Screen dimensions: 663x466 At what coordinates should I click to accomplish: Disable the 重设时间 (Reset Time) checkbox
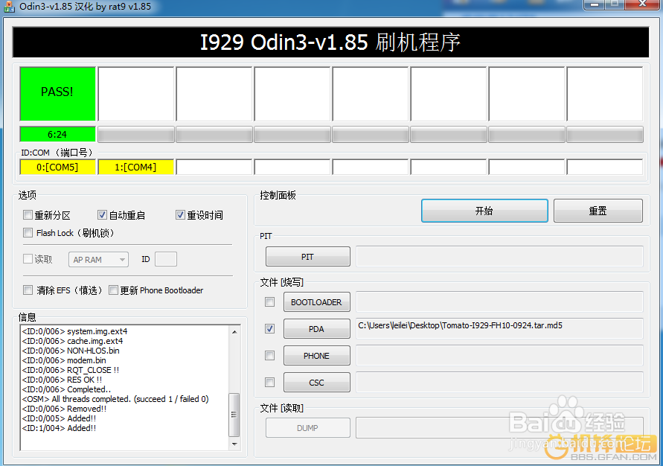coord(180,214)
